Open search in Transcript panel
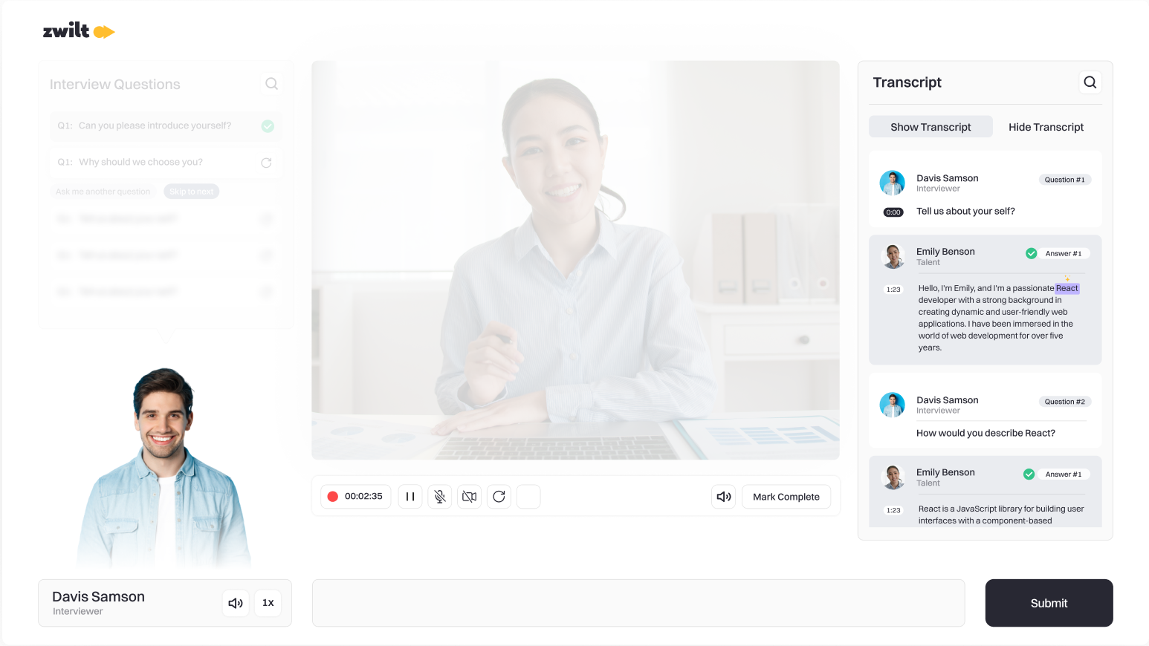 pyautogui.click(x=1090, y=82)
